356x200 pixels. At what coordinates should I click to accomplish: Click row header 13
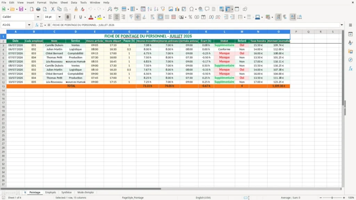[3, 86]
